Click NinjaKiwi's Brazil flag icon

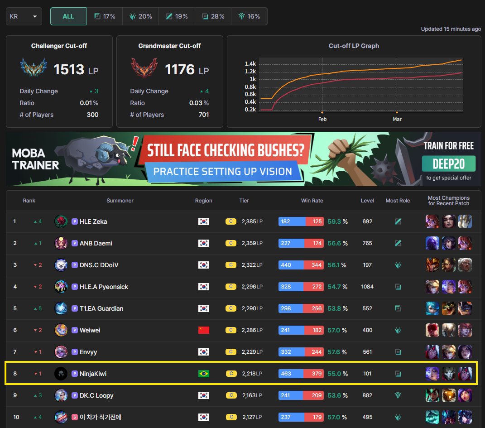point(203,374)
